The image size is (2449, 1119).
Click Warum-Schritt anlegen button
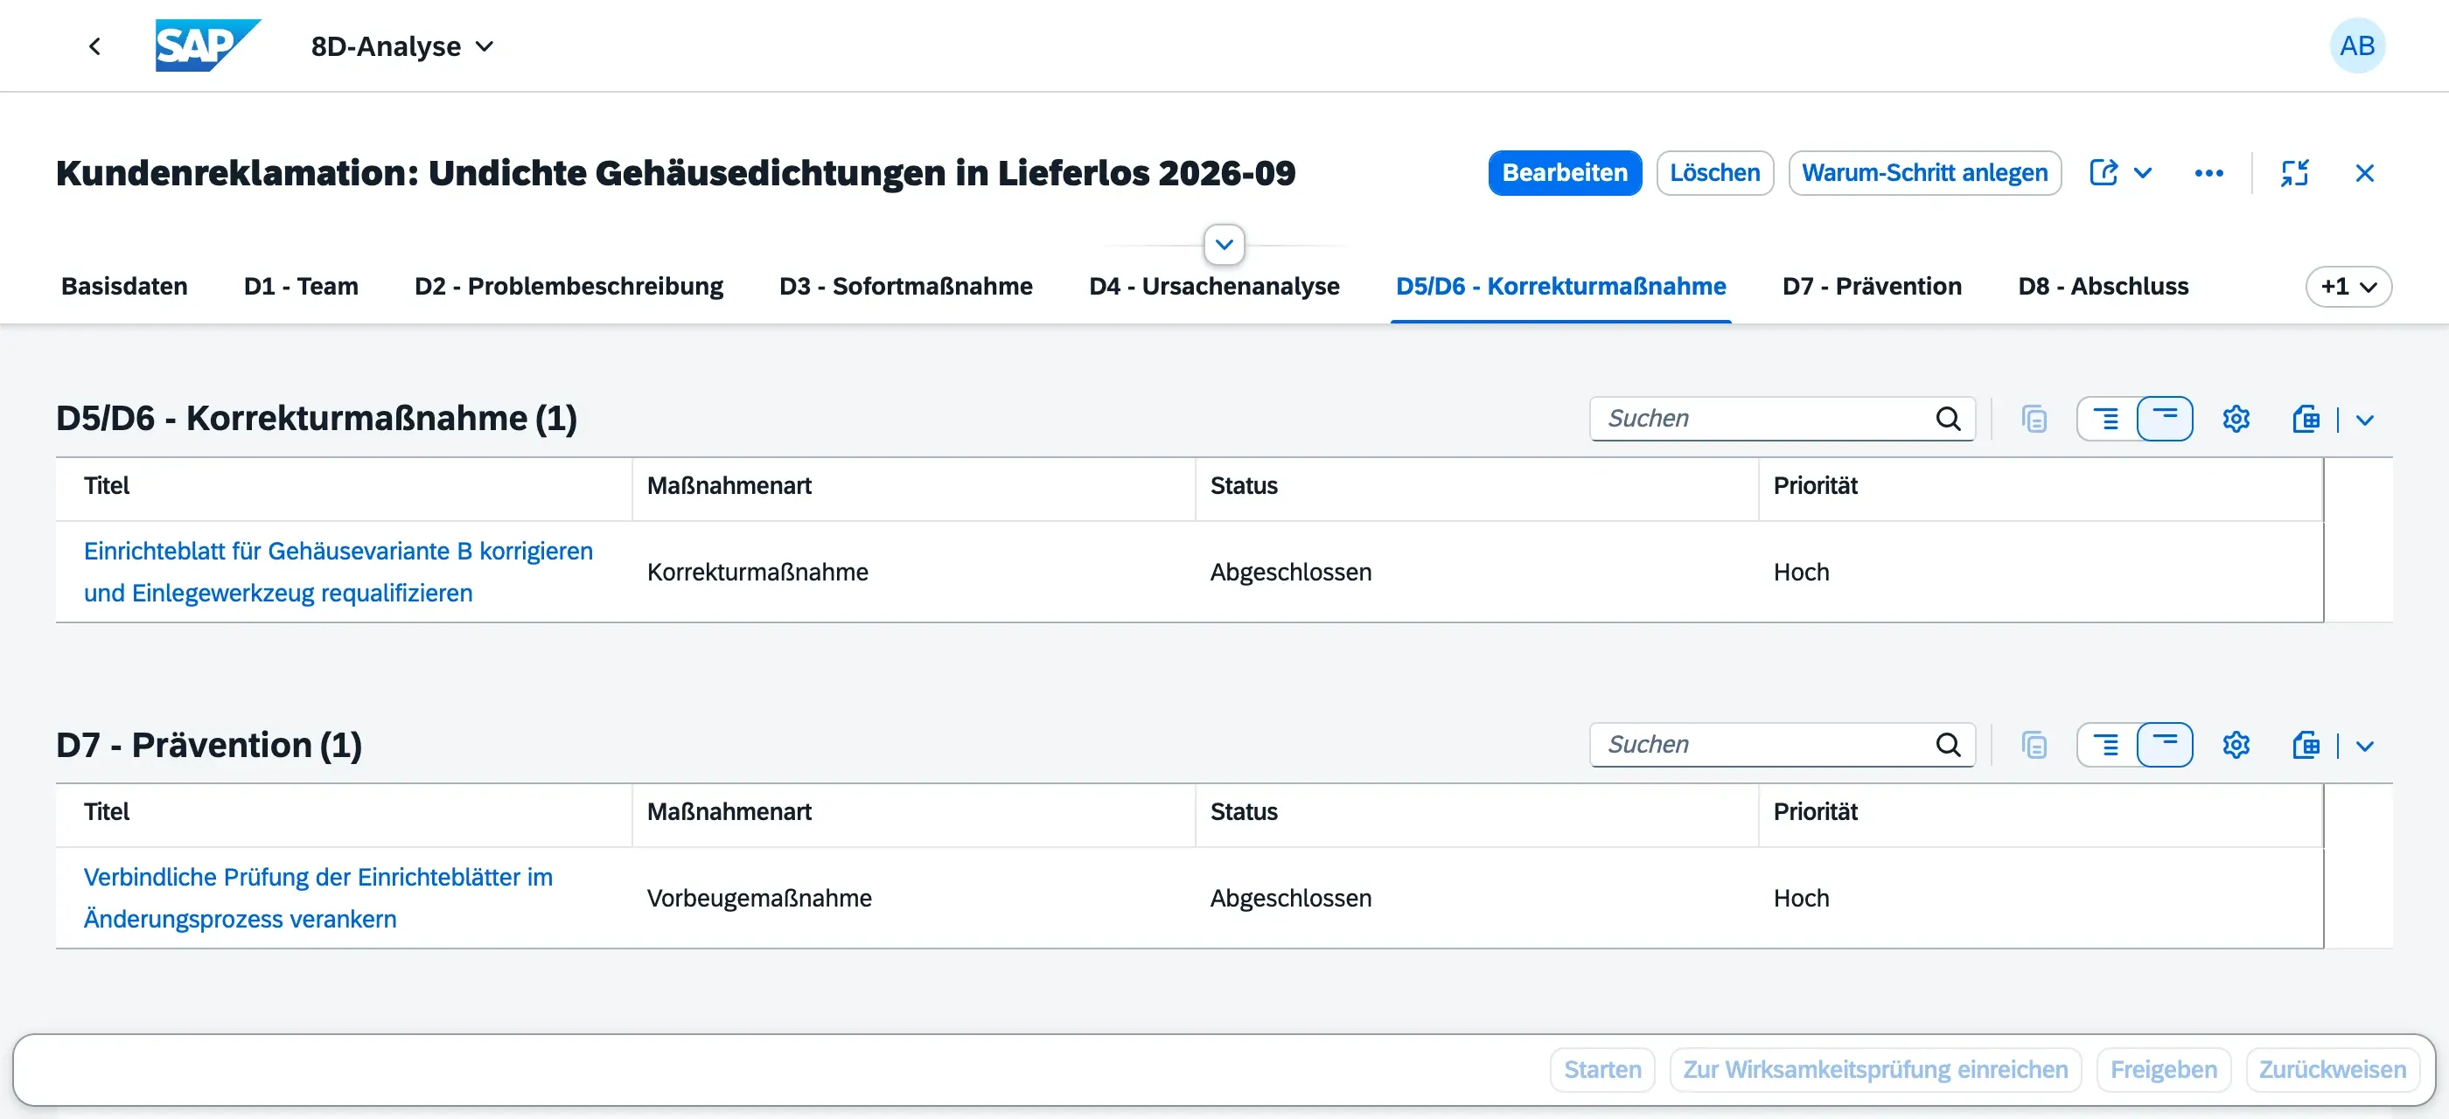[1924, 173]
